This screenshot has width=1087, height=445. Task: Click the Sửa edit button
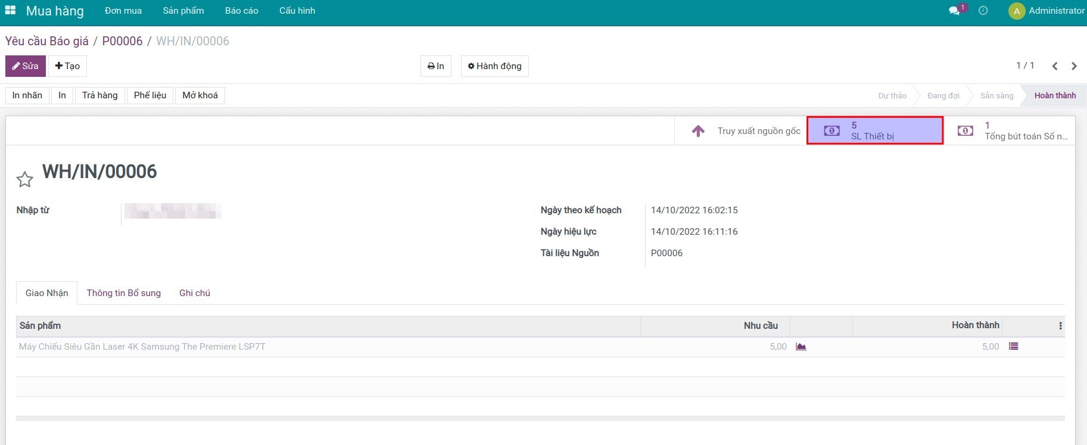(x=26, y=66)
